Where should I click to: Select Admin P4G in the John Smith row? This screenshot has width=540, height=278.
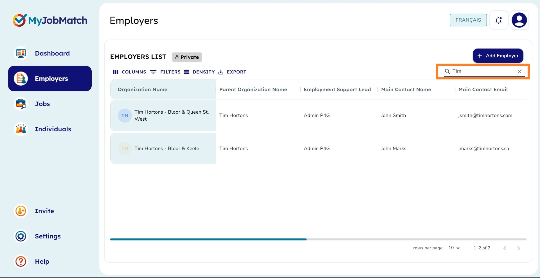[317, 115]
